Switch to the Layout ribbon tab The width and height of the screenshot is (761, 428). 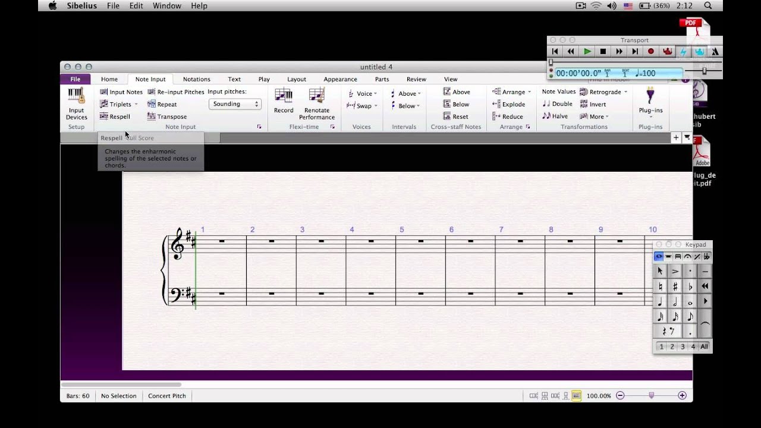point(297,79)
